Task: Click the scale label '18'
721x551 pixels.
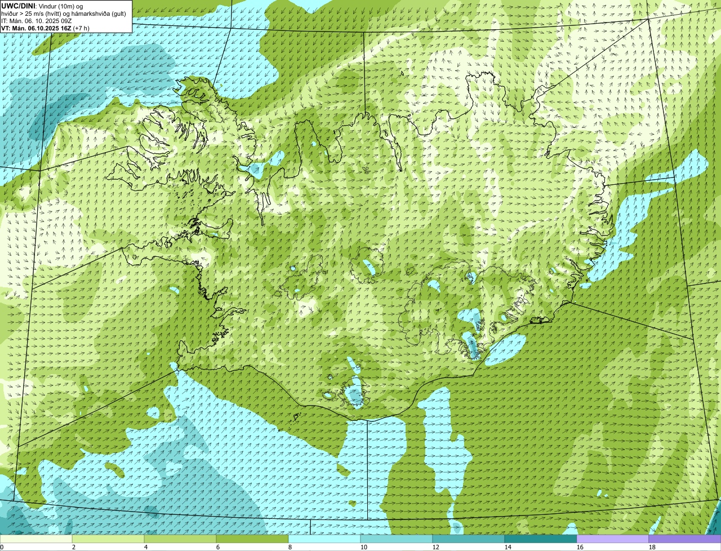Action: click(652, 547)
